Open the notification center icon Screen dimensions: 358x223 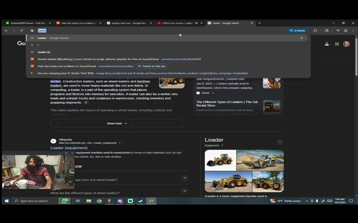351,201
